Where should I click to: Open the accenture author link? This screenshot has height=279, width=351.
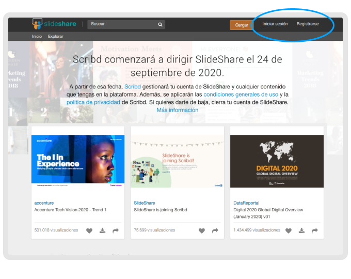pos(44,203)
